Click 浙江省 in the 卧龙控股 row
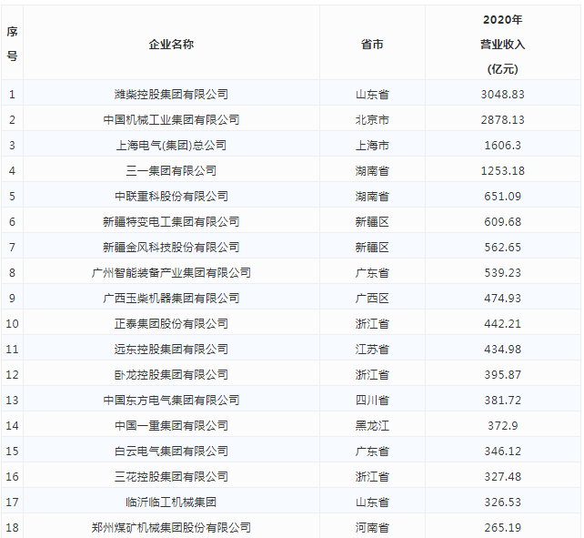Image resolution: width=584 pixels, height=538 pixels. pos(372,375)
